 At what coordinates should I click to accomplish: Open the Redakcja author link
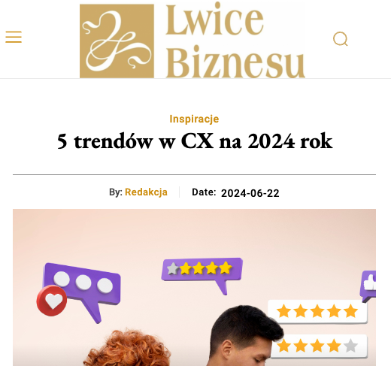[146, 192]
